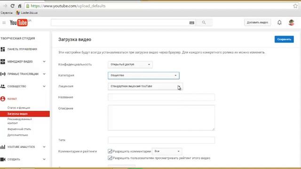The image size is (301, 169).
Task: Go to browser home page icon
Action: pyautogui.click(x=20, y=6)
